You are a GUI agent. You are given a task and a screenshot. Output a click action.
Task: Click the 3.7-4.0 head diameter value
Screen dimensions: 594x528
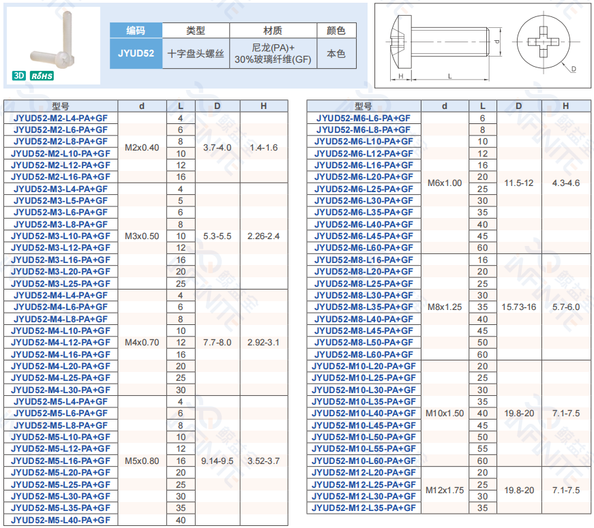[217, 148]
